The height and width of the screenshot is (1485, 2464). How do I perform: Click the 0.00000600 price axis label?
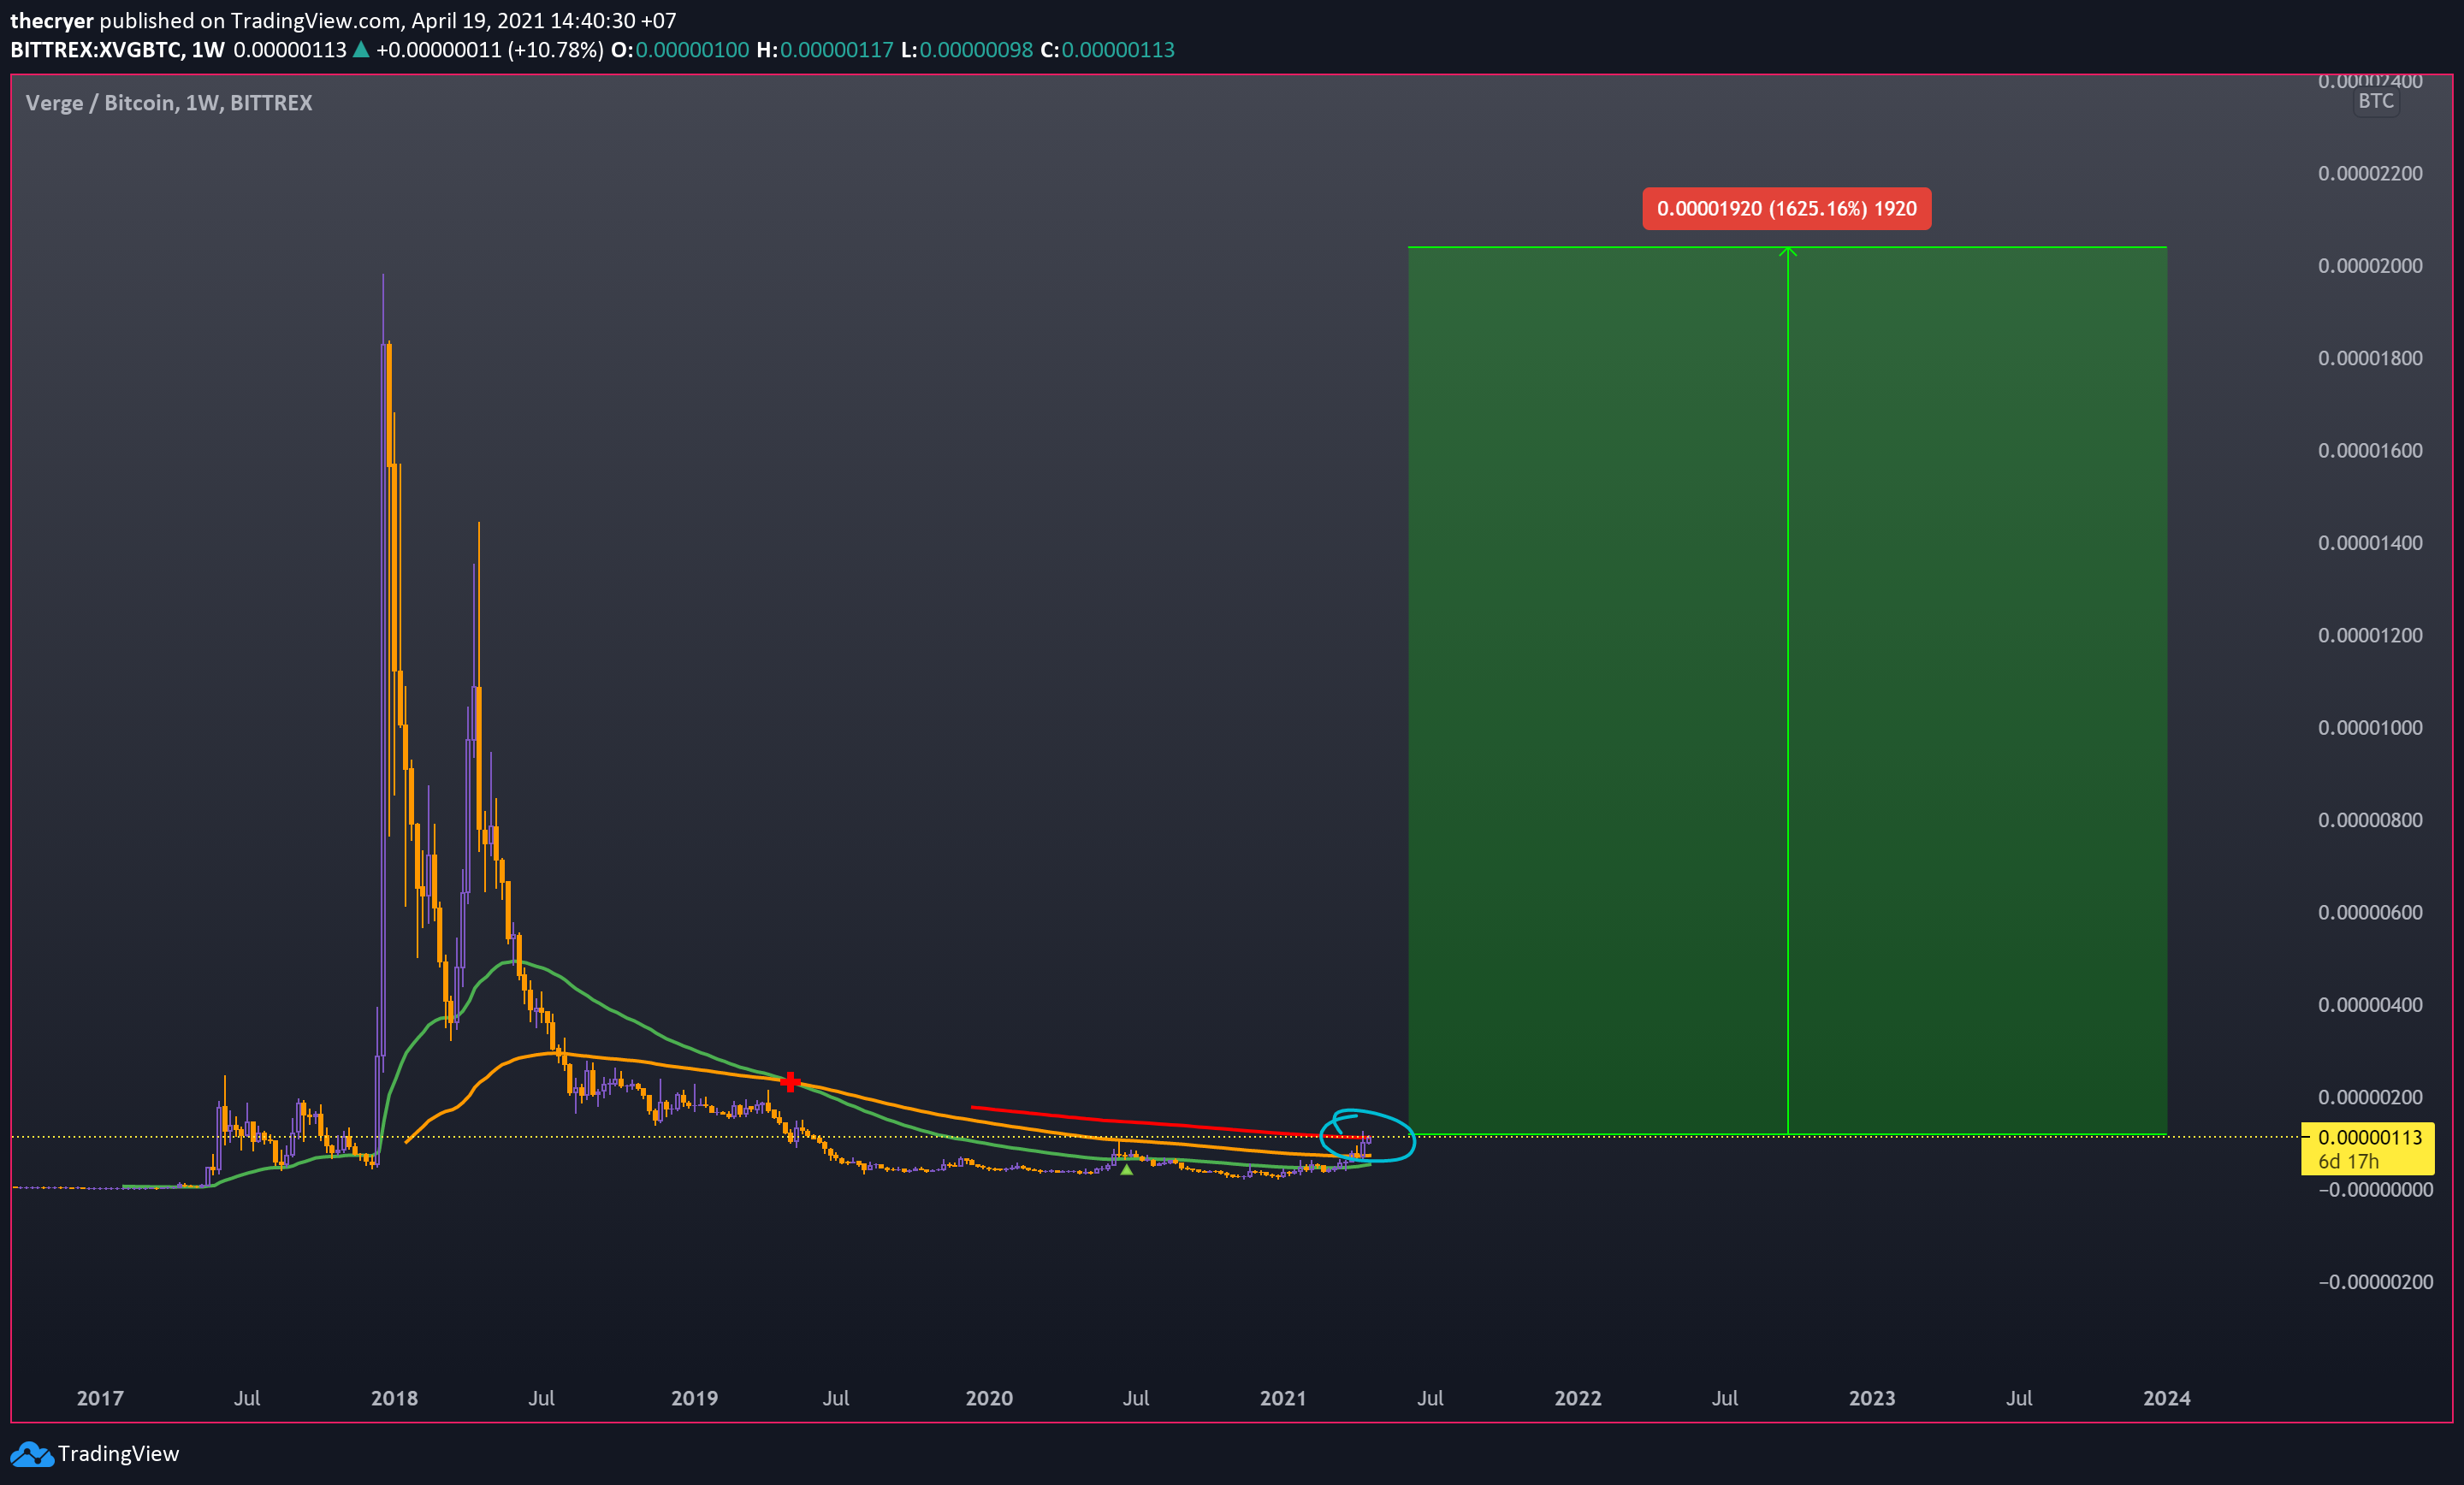pyautogui.click(x=2370, y=912)
